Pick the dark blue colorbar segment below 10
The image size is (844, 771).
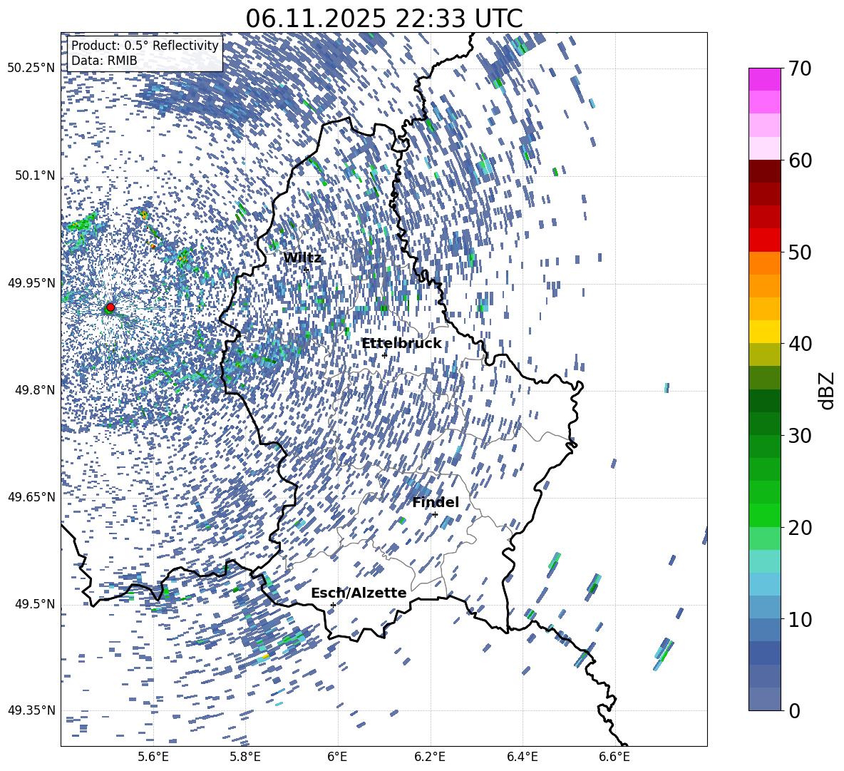click(764, 653)
